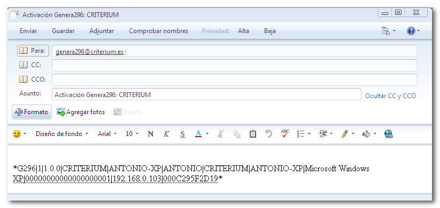Click in the CCO input field
Screen dimensions: 440x208
click(235, 80)
